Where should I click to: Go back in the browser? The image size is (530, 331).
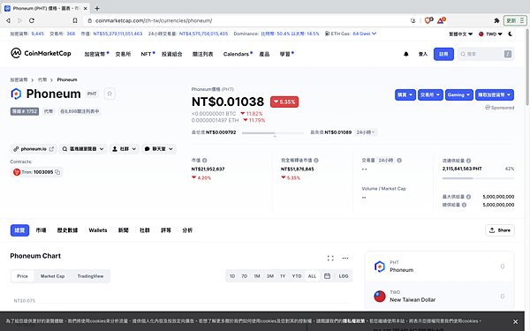8,20
